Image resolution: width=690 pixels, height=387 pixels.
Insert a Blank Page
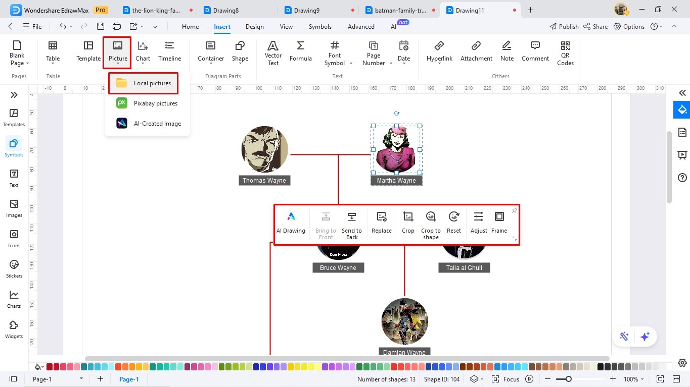coord(19,53)
